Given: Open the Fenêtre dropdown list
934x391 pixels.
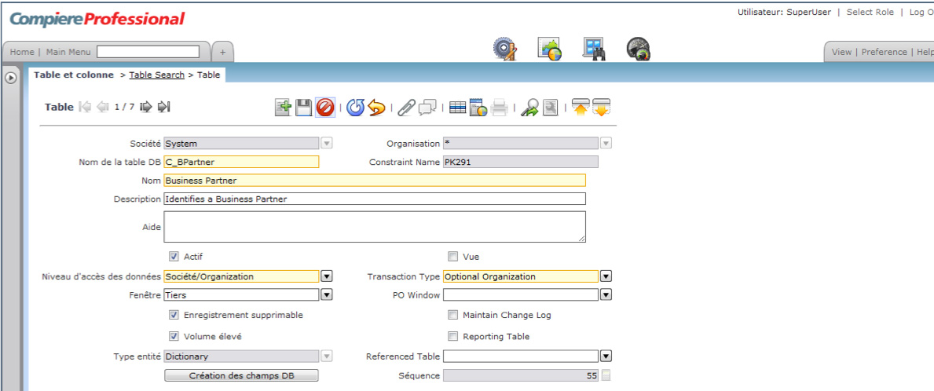Looking at the screenshot, I should click(327, 294).
